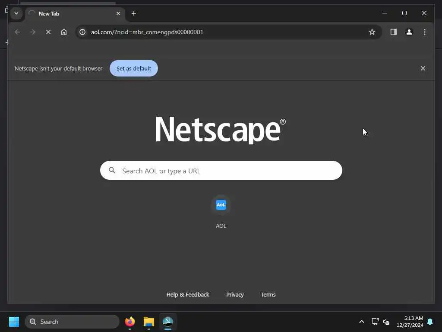Set Netscape as default browser
The image size is (442, 332).
pyautogui.click(x=134, y=68)
